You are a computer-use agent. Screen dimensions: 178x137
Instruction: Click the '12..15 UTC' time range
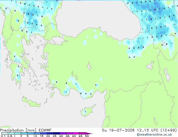pos(148,130)
